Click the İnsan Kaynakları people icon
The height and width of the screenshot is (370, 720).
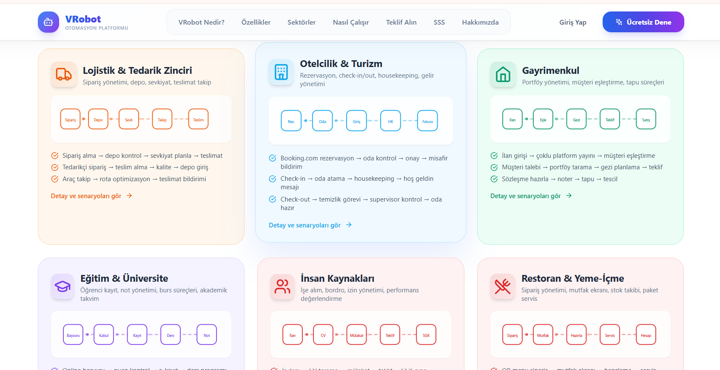point(282,287)
